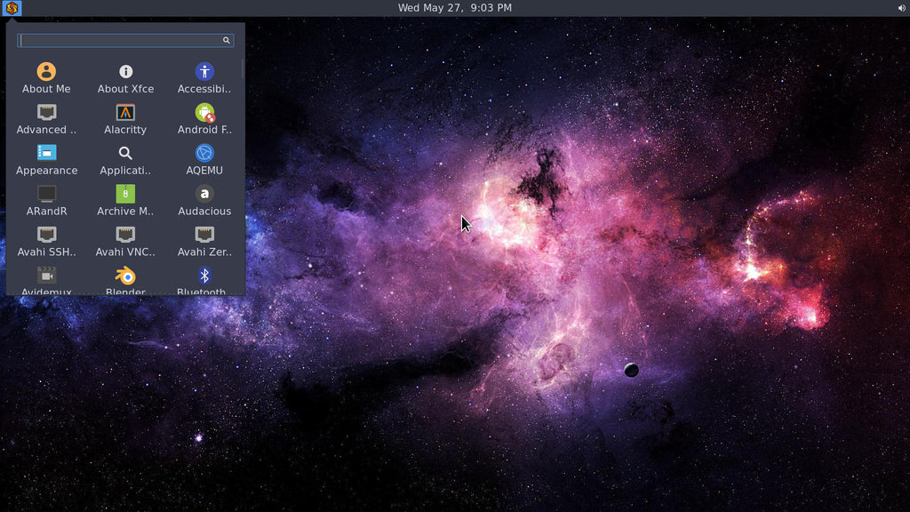Open the Alacritty terminal emulator
Viewport: 910px width, 512px height.
tap(125, 116)
